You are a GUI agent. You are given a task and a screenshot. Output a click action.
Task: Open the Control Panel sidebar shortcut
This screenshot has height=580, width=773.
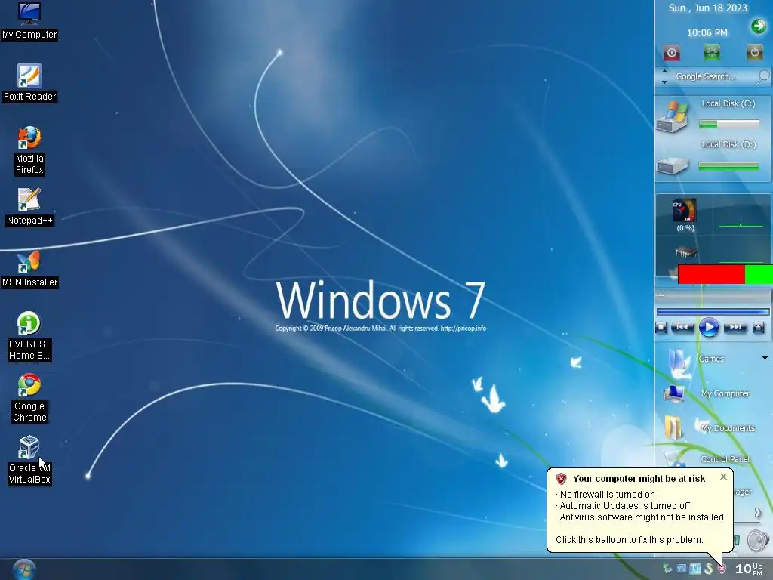[725, 459]
